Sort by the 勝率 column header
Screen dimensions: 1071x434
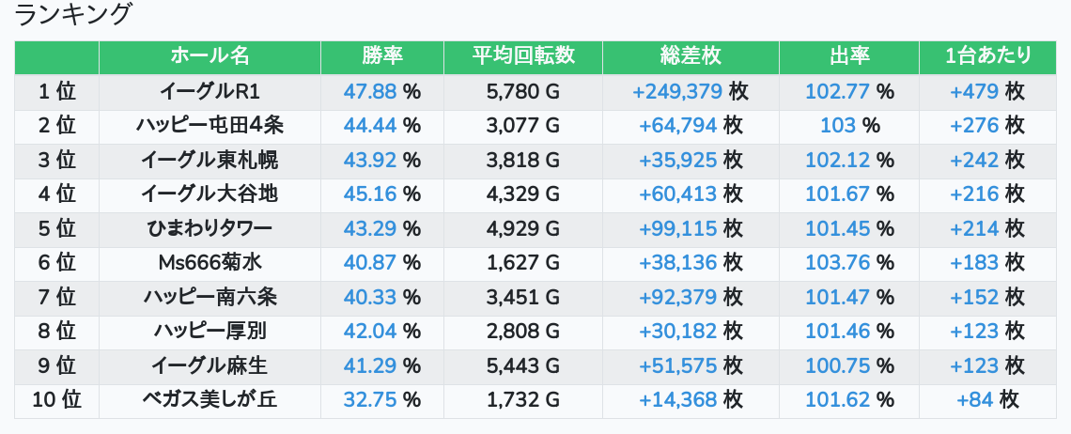pos(381,56)
